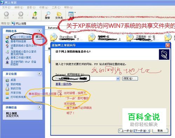Click the 共享文档 folder icon
The width and height of the screenshot is (175, 138).
pos(7,93)
